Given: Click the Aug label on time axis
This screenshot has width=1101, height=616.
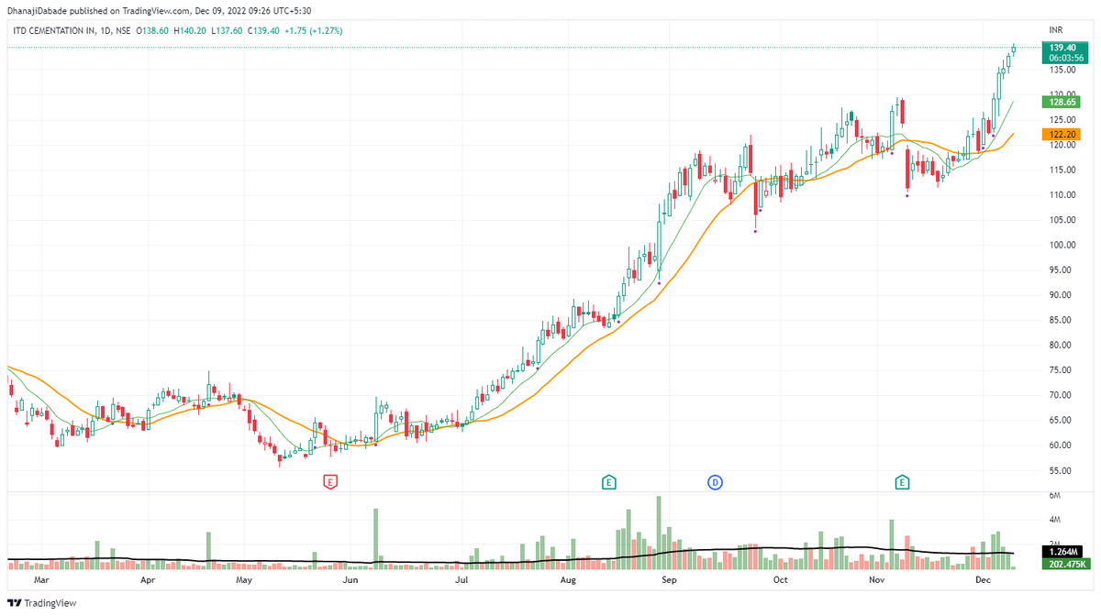Looking at the screenshot, I should point(569,580).
